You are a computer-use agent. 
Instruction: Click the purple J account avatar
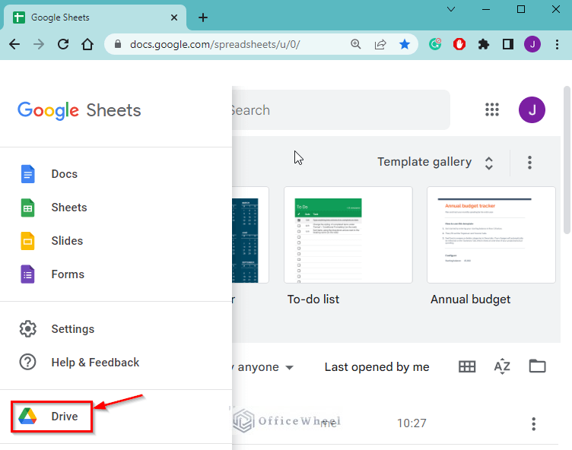[x=532, y=110]
